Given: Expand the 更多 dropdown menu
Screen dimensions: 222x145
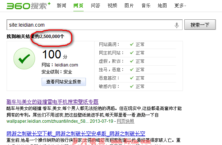Looking at the screenshot, I should pos(180,6).
